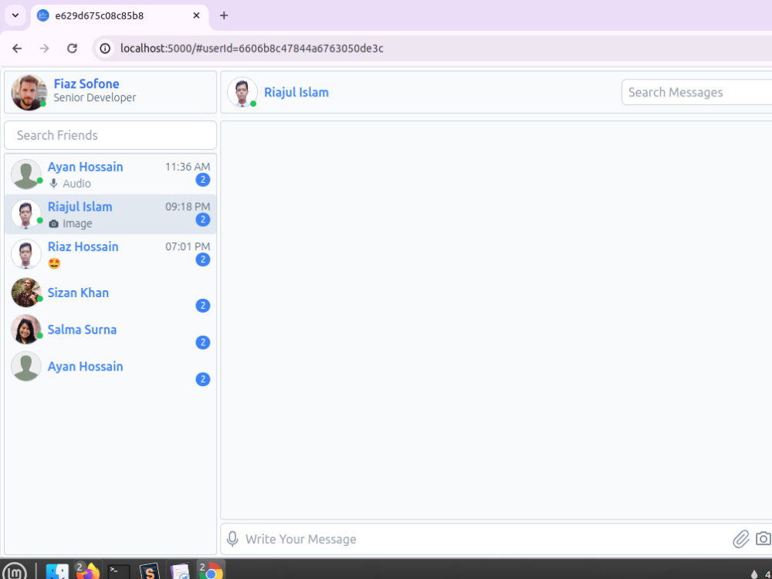This screenshot has width=772, height=579.
Task: Click the emoji preview under Riaz Hossain
Action: [x=54, y=263]
